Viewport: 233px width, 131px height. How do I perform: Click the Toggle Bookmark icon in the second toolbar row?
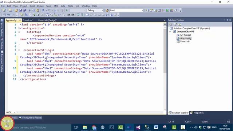tap(87, 15)
